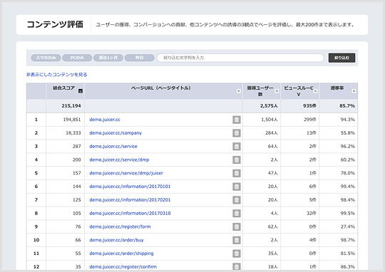
Task: Open the demo.juicer.cc/information/20170201 link
Action: click(130, 200)
